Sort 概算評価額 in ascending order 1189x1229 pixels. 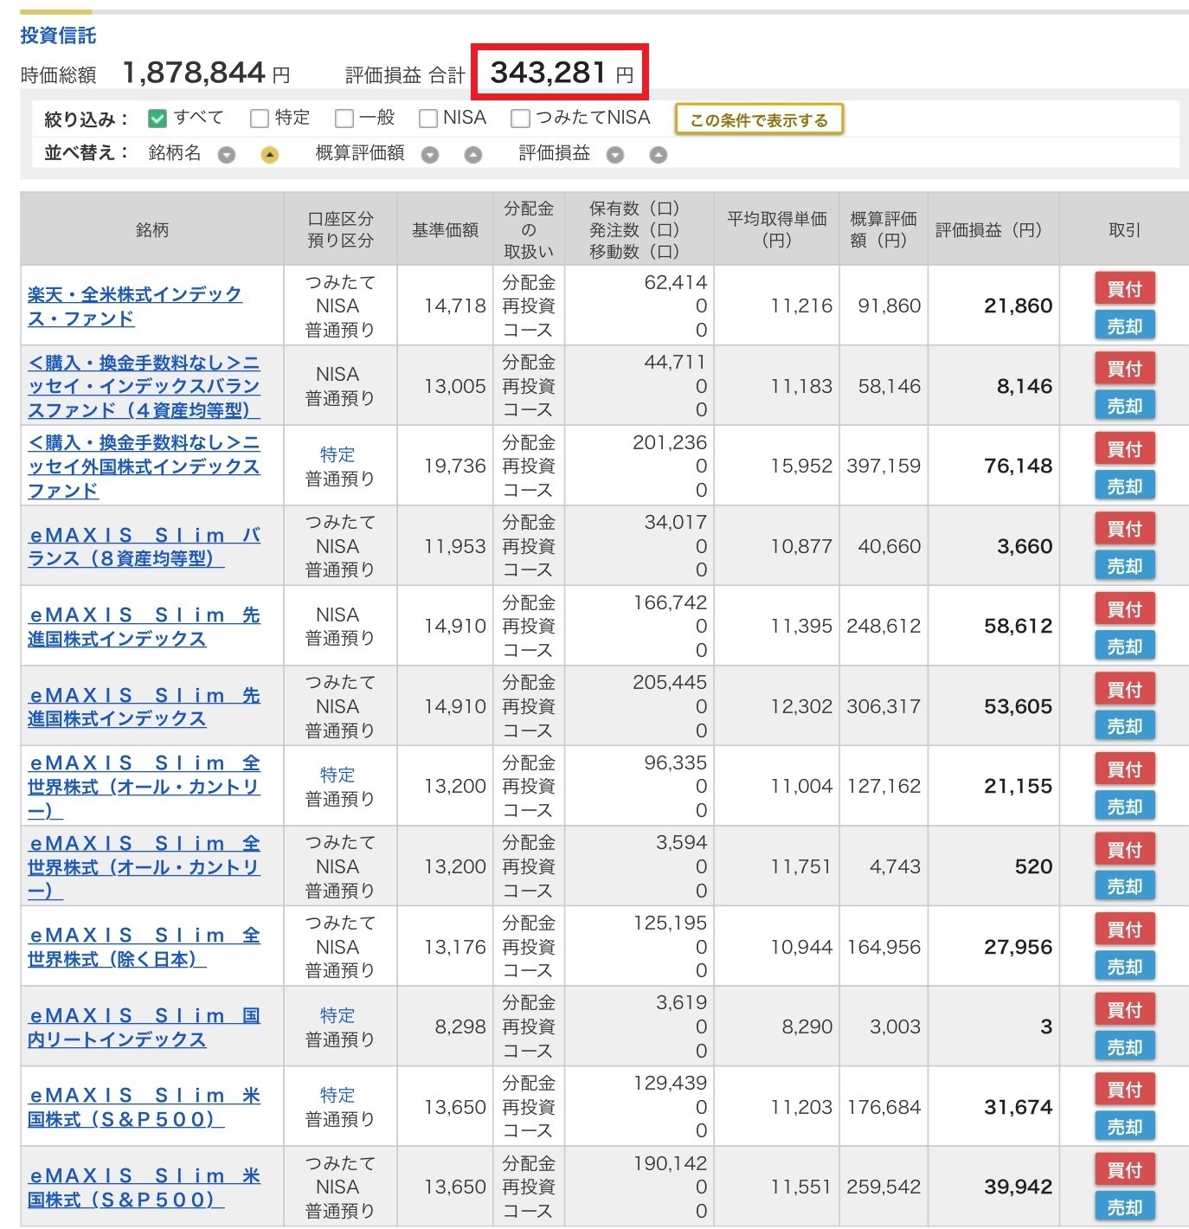click(472, 156)
